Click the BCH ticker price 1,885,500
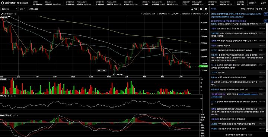The height and width of the screenshot is (137, 268). click(x=70, y=4)
